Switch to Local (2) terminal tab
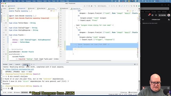 click(x=18, y=65)
